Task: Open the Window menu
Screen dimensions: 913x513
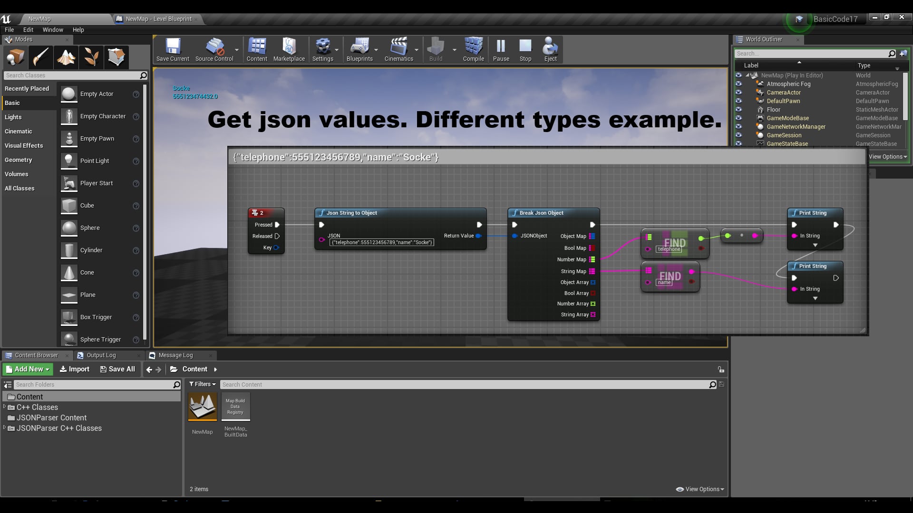Action: coord(53,29)
